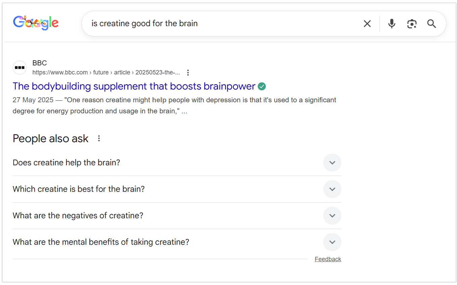
Task: Start a voice search with the microphone icon
Action: tap(391, 23)
